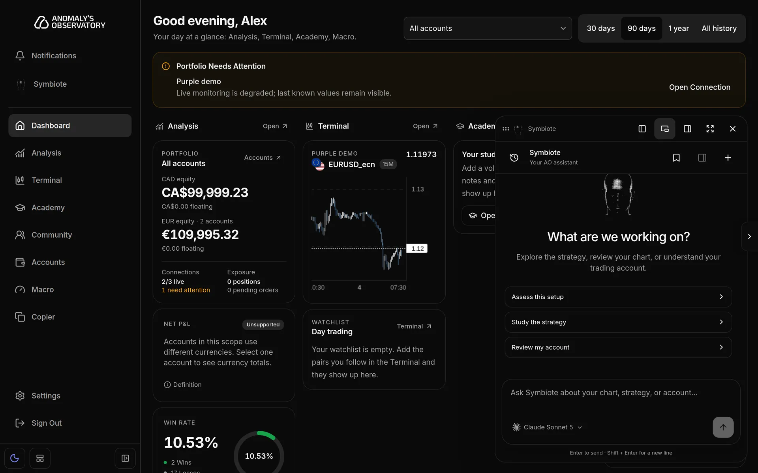Image resolution: width=758 pixels, height=473 pixels.
Task: Toggle the Symbiote side pane icon
Action: coord(702,158)
